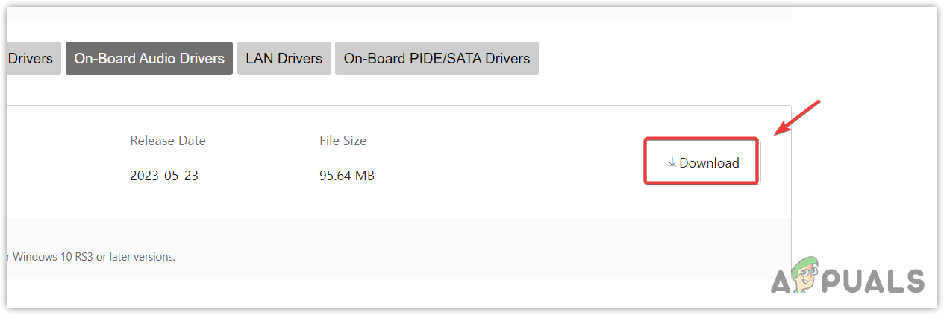Viewport: 944px width, 315px height.
Task: Click the Release Date label
Action: (168, 141)
